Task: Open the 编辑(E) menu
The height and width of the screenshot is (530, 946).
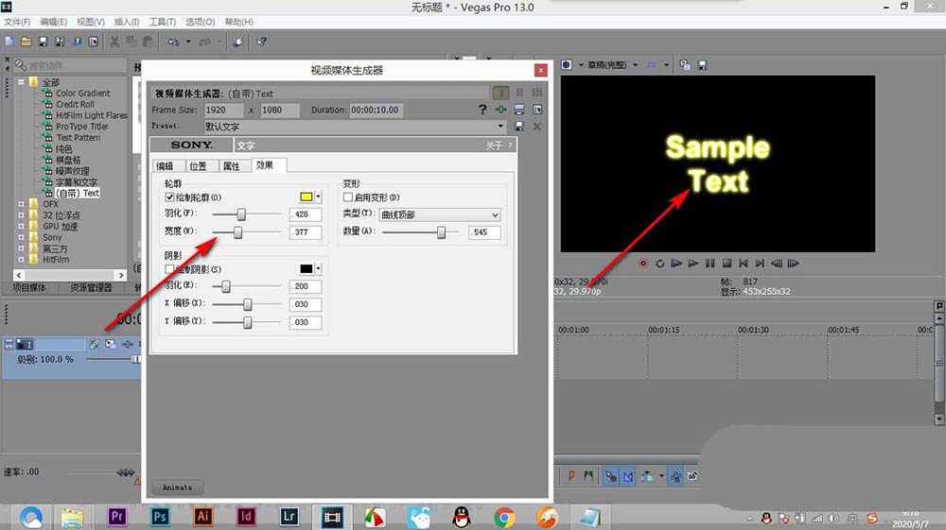Action: click(53, 22)
